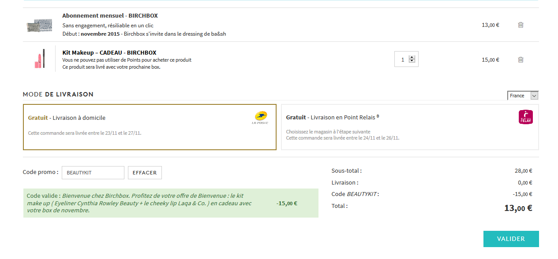Increase Kit Makeup quantity with up arrow

pos(412,57)
